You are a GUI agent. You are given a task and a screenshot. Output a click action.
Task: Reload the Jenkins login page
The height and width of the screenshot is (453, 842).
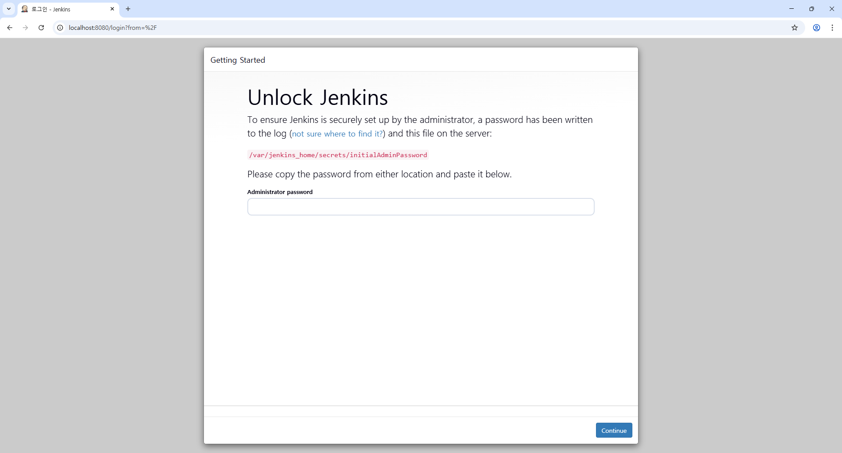41,28
